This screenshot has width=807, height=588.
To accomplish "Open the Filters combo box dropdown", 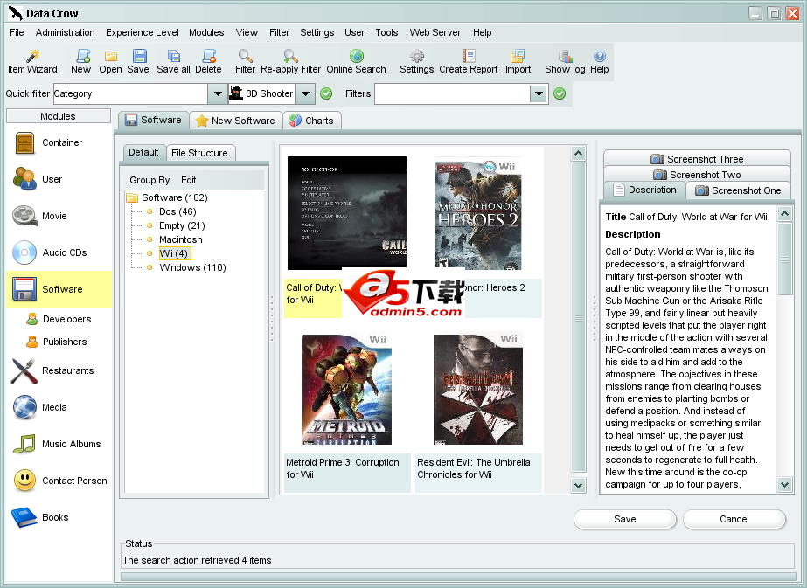I will [539, 93].
